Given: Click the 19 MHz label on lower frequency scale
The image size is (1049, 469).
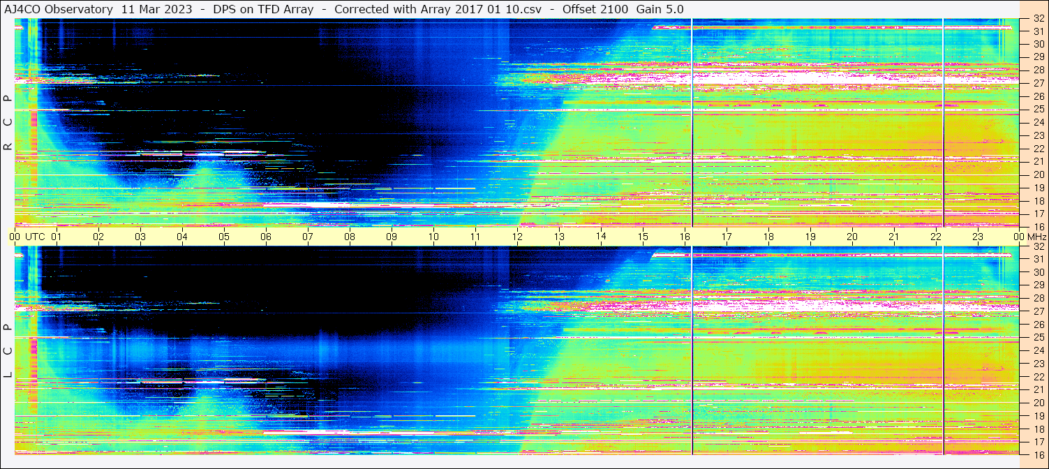Looking at the screenshot, I should [x=1038, y=415].
